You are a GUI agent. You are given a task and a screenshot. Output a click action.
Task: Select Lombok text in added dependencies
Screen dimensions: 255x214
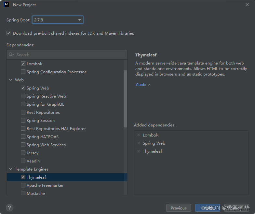[x=151, y=135]
